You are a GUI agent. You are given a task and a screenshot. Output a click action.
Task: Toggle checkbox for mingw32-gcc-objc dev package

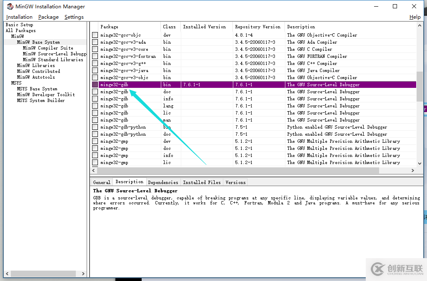pos(95,35)
